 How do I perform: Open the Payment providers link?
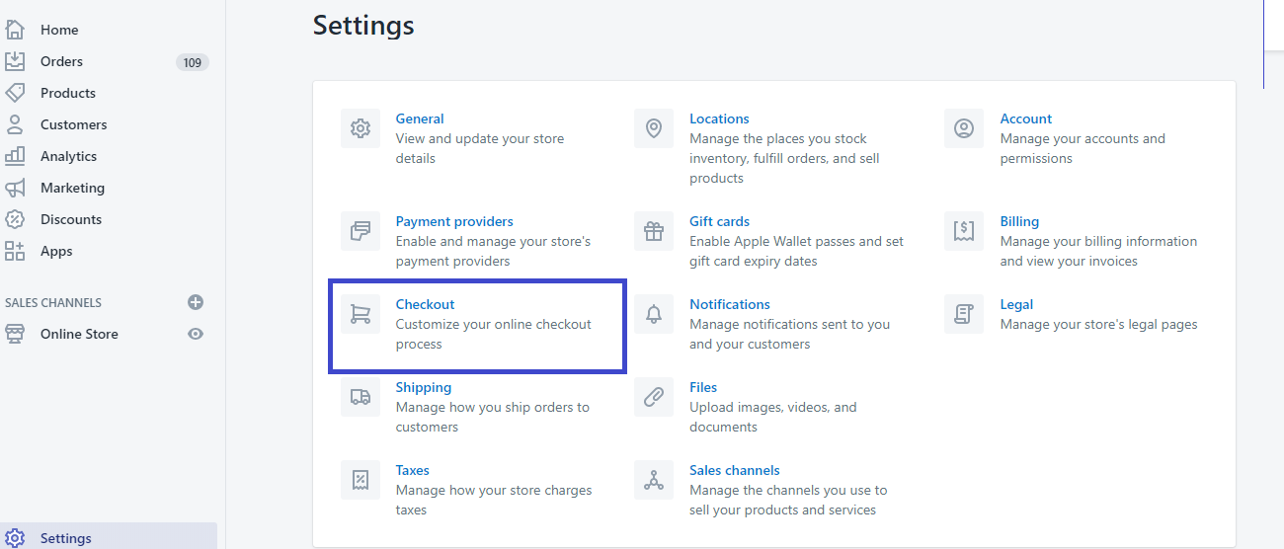(x=454, y=221)
